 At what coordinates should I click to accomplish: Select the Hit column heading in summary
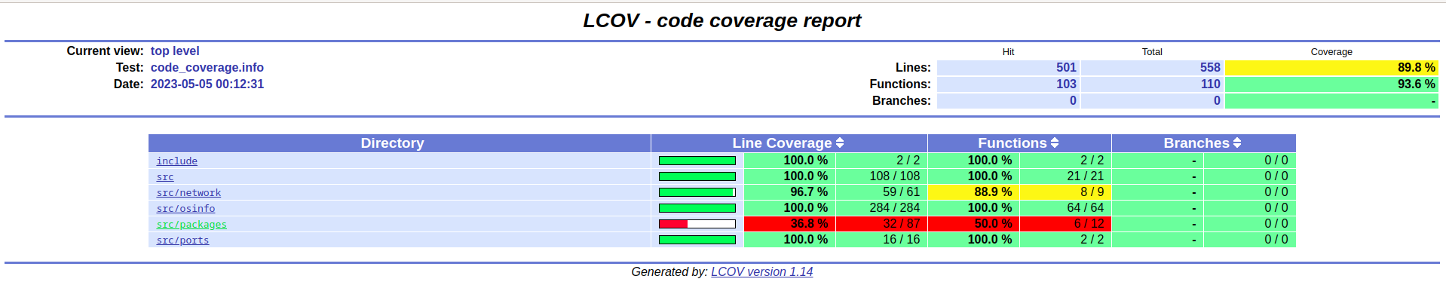1008,52
